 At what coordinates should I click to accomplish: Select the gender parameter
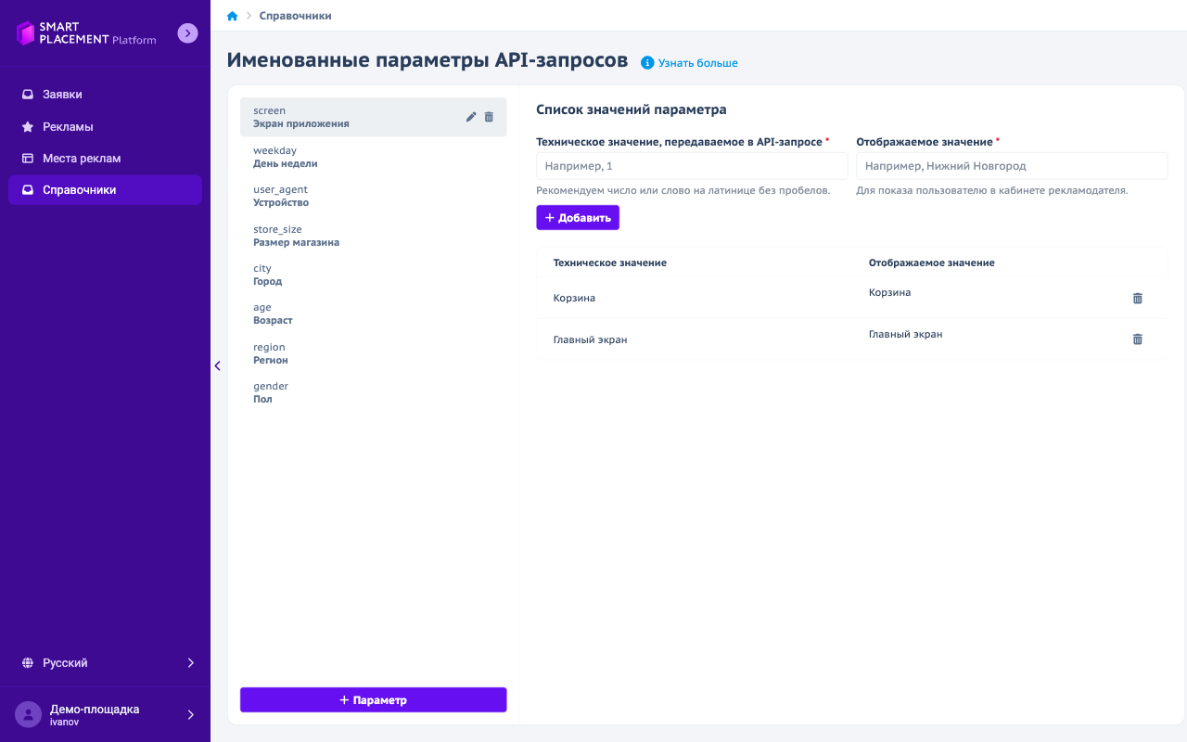click(374, 392)
